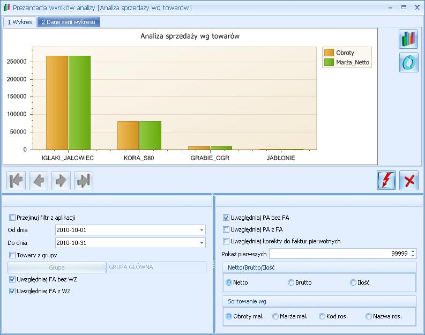
Task: Click the horizontal splitter collapse handle
Action: coord(212,195)
